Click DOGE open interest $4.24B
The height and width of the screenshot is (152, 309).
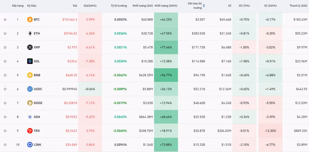(x=226, y=103)
